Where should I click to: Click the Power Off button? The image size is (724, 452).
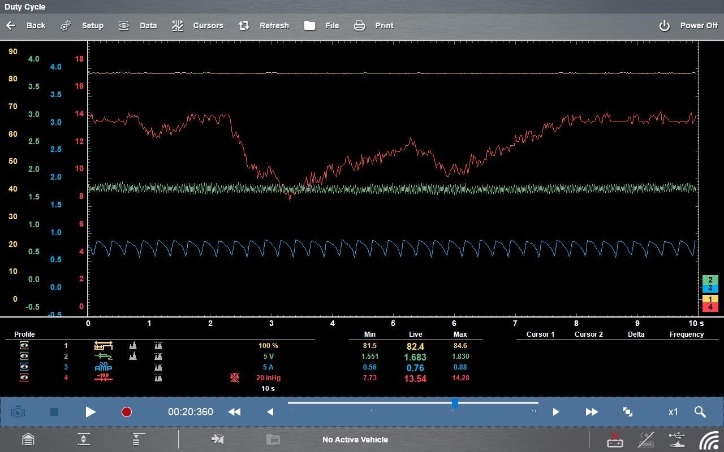click(688, 25)
